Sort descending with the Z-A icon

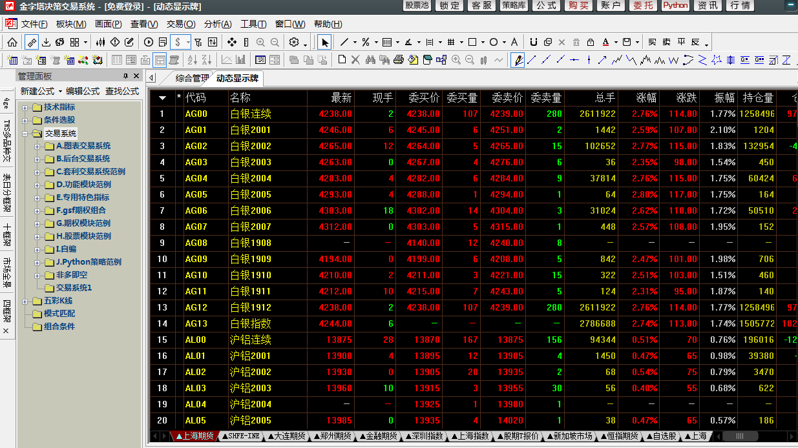tap(206, 60)
